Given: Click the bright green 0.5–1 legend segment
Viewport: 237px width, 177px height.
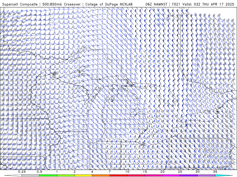Looking at the screenshot, I should pyautogui.click(x=48, y=176).
